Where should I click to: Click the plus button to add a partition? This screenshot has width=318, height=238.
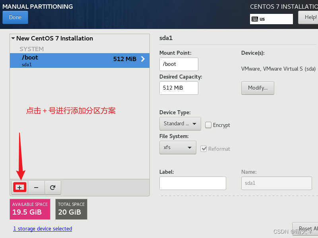19,187
